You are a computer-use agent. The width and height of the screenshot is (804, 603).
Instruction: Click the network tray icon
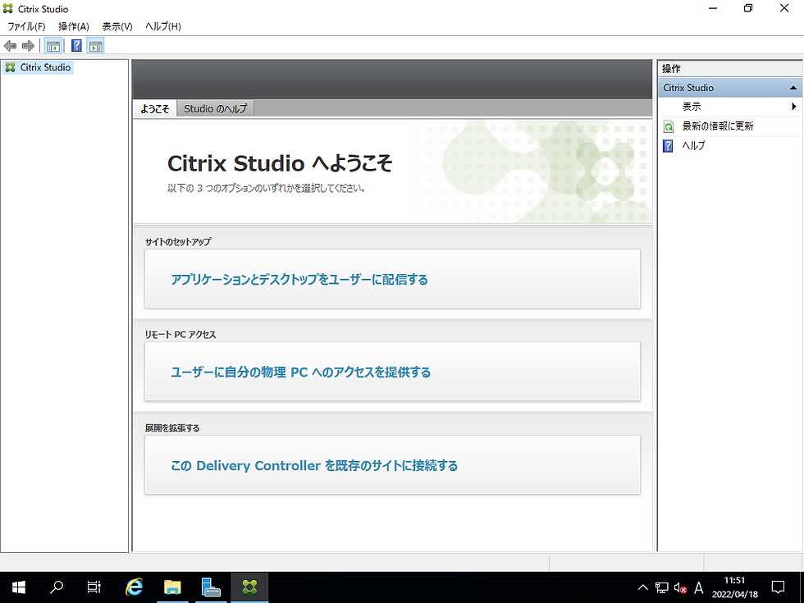(662, 587)
